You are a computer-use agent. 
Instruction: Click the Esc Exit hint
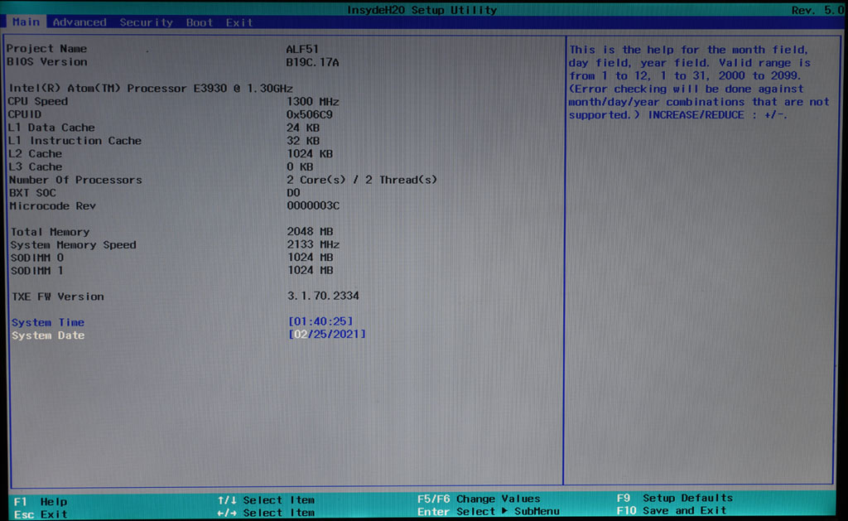[41, 514]
